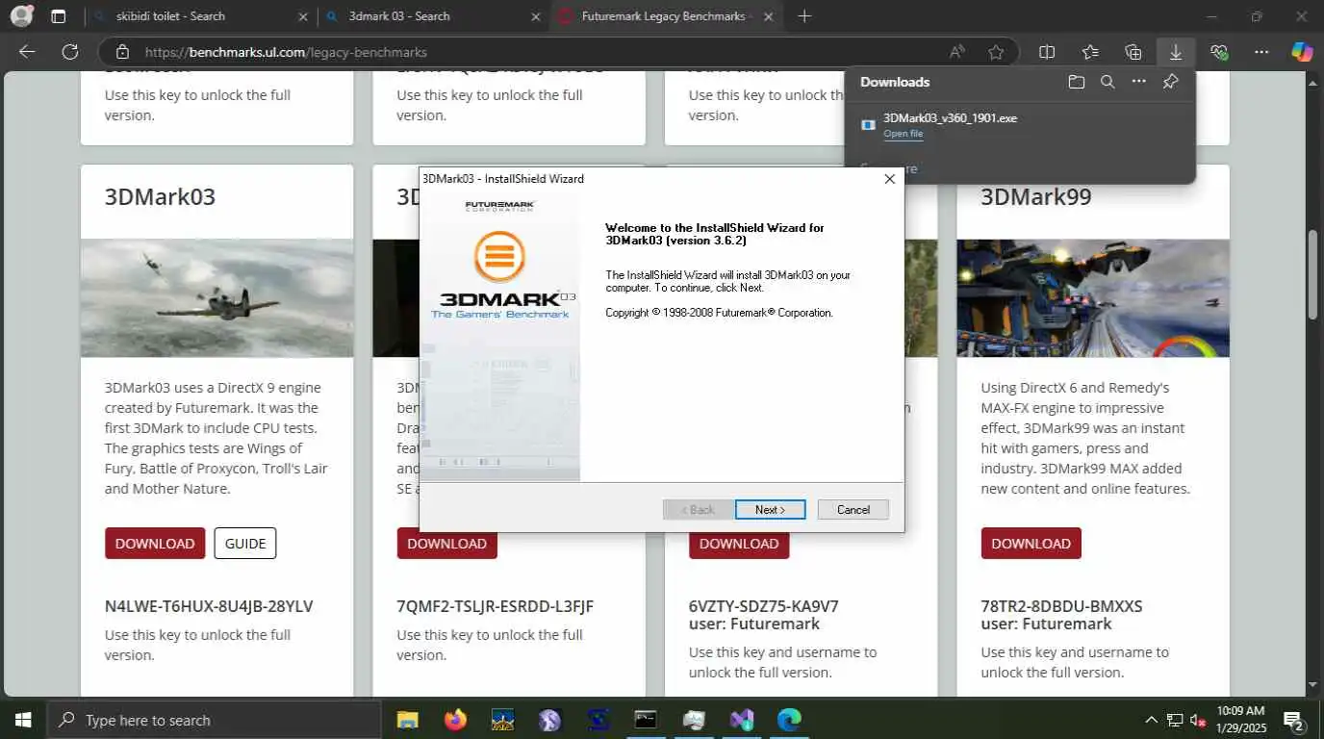Open Visual Studio from the taskbar
This screenshot has width=1324, height=739.
tap(742, 720)
